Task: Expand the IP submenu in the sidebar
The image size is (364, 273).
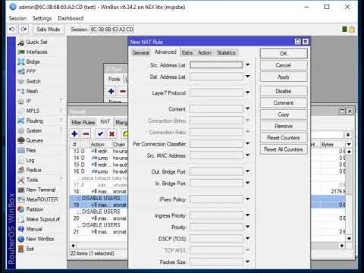Action: 39,101
